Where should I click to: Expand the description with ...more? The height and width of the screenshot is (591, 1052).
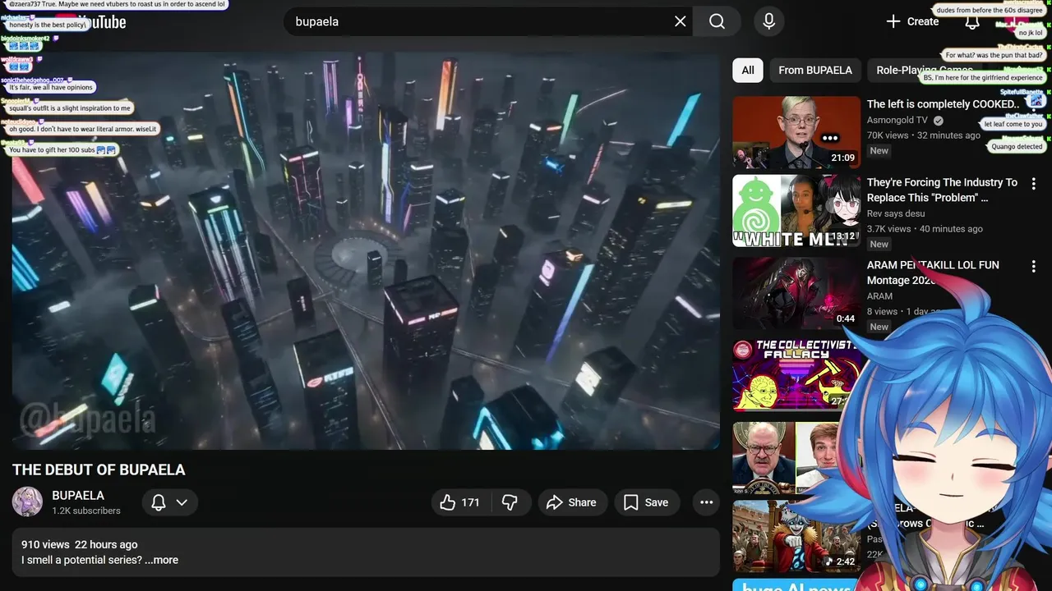[x=161, y=560]
